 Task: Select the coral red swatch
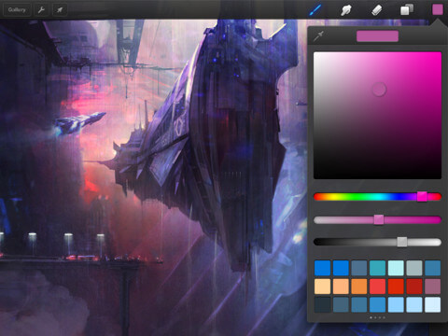click(x=377, y=287)
